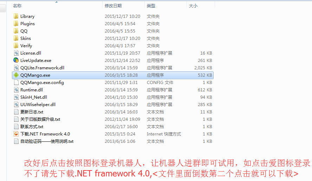Click the 612 KB size of Runtime.dll
Screen dimensions: 312x181
click(x=205, y=90)
